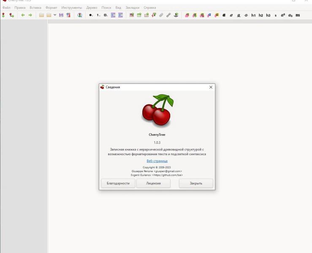This screenshot has height=253, width=312.
Task: Open the Поиск menu
Action: click(x=106, y=8)
